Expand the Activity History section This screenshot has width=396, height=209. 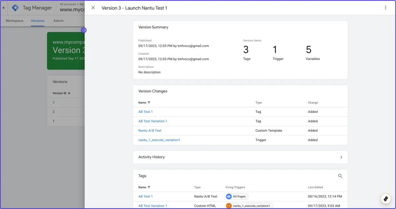click(x=240, y=157)
